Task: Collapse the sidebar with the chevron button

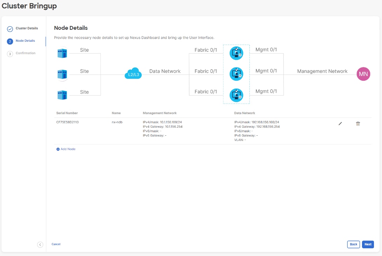Action: coord(40,244)
